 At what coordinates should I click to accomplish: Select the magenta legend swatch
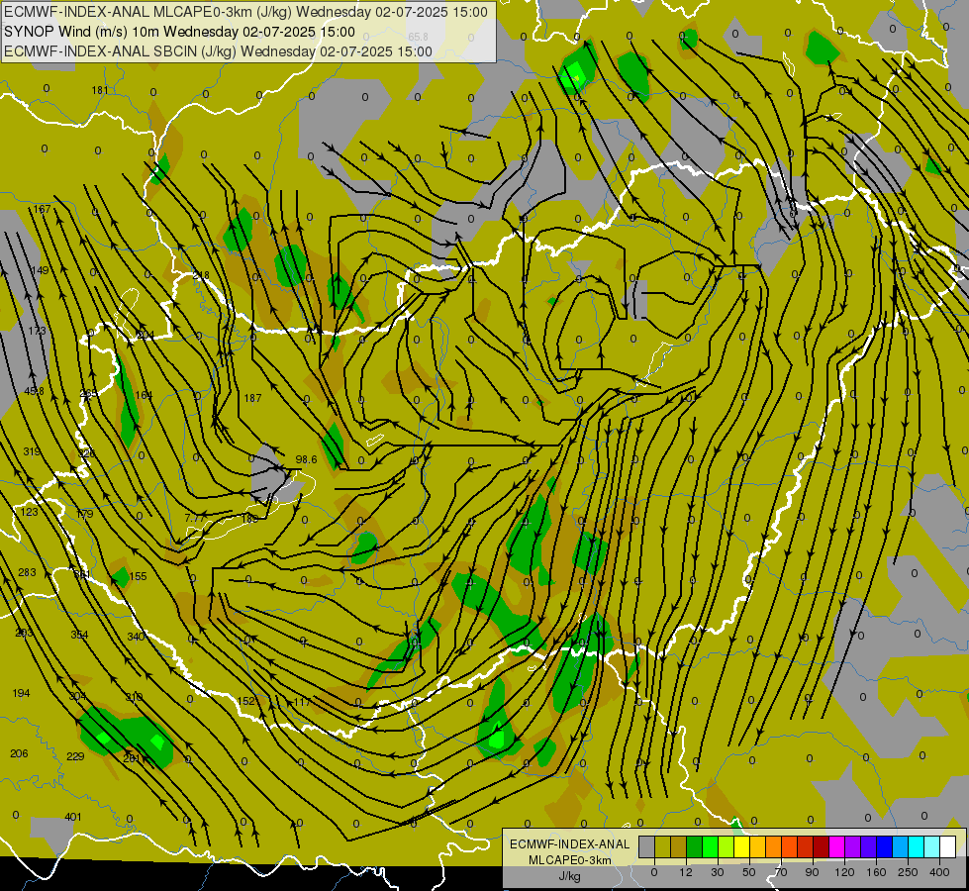pos(836,846)
